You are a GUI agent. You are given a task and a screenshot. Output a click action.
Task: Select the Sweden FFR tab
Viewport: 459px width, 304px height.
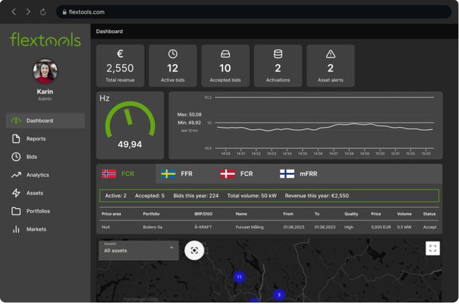tap(185, 174)
